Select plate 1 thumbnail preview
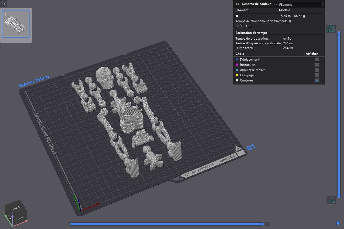Image resolution: width=344 pixels, height=229 pixels. tap(16, 24)
